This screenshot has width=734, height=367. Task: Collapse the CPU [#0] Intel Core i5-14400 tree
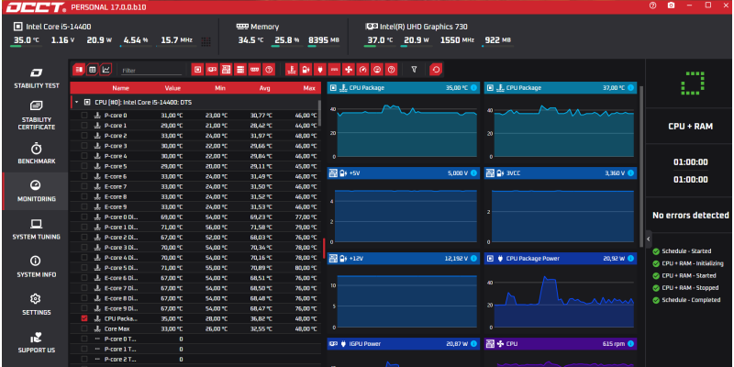coord(76,102)
